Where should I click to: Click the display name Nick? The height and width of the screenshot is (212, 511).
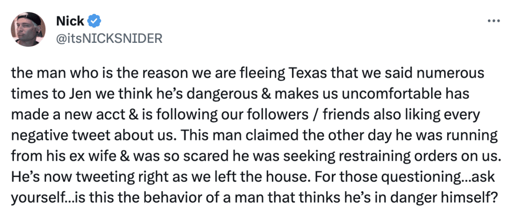(70, 21)
